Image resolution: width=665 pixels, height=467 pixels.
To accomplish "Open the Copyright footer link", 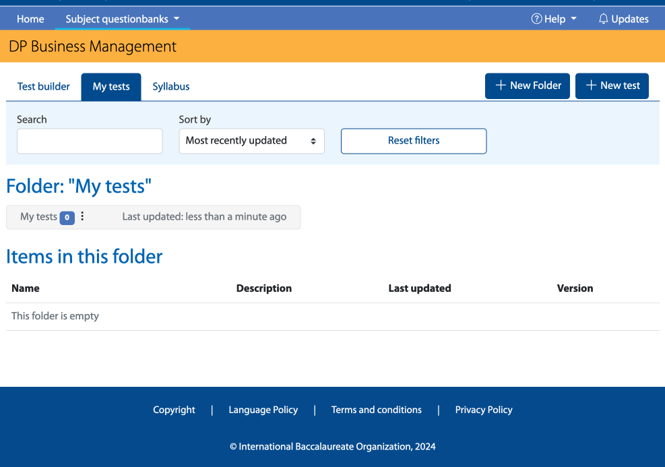I will pyautogui.click(x=174, y=410).
